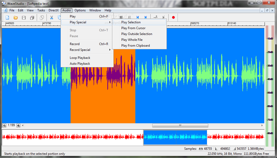Click the 22.050 kHz, 16 Bit, Mono status
The height and width of the screenshot is (158, 277).
[x=225, y=154]
